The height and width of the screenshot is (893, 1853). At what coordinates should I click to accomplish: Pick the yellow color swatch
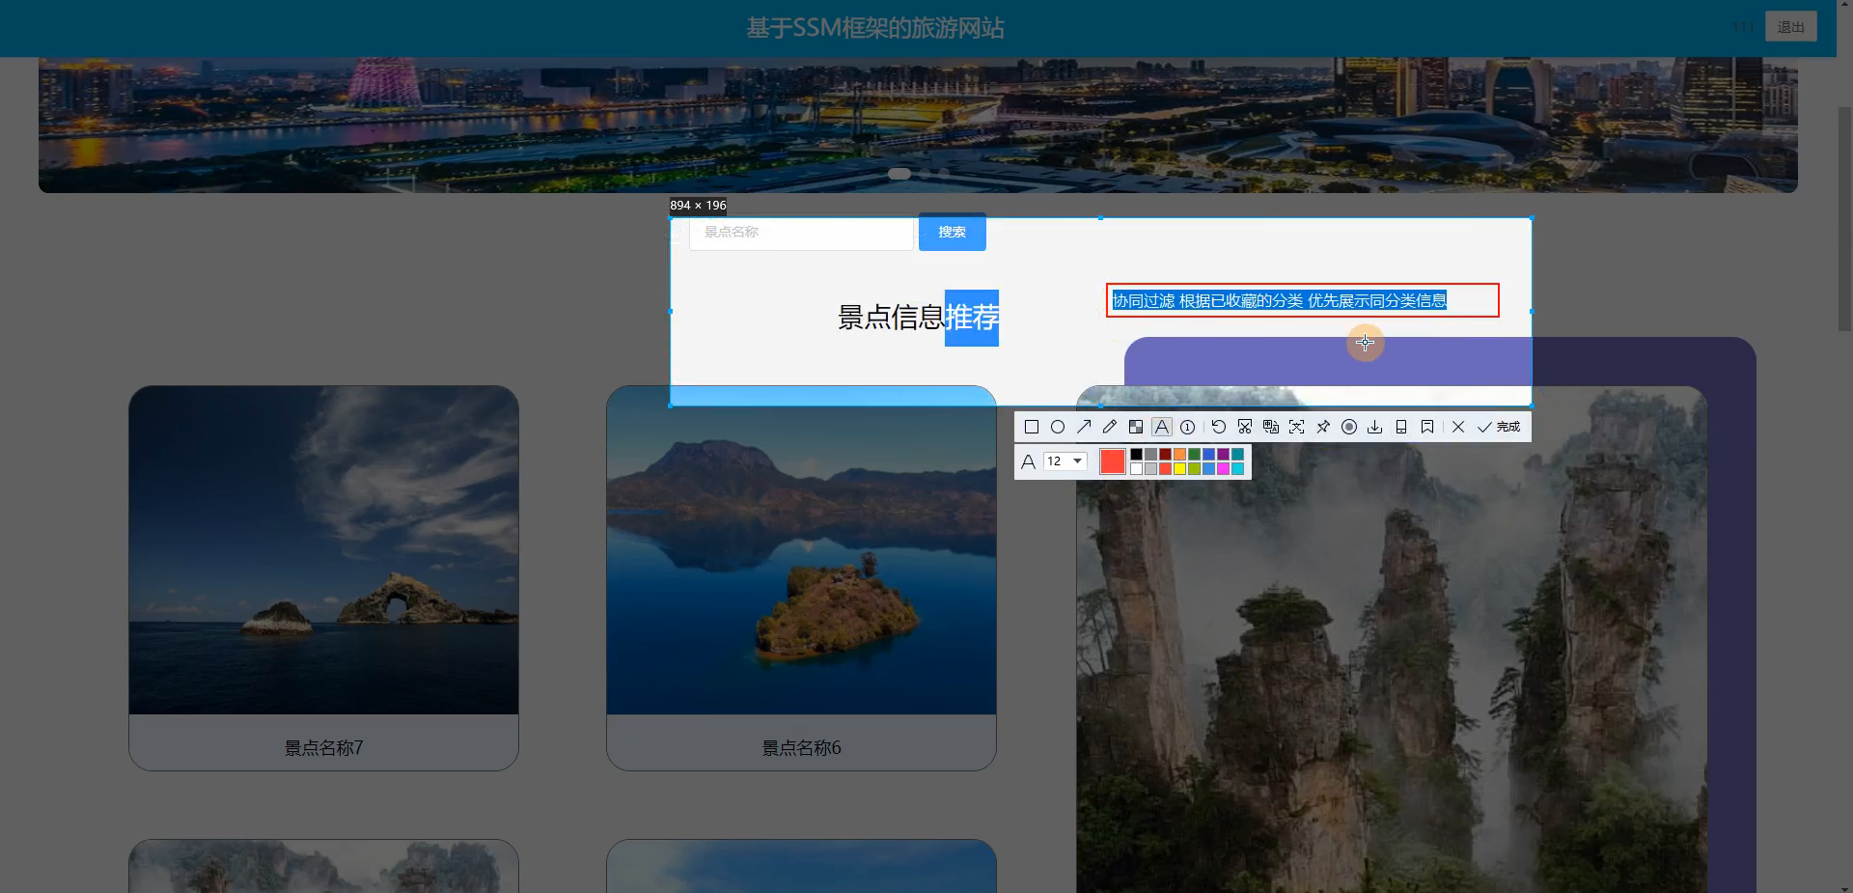click(x=1179, y=468)
